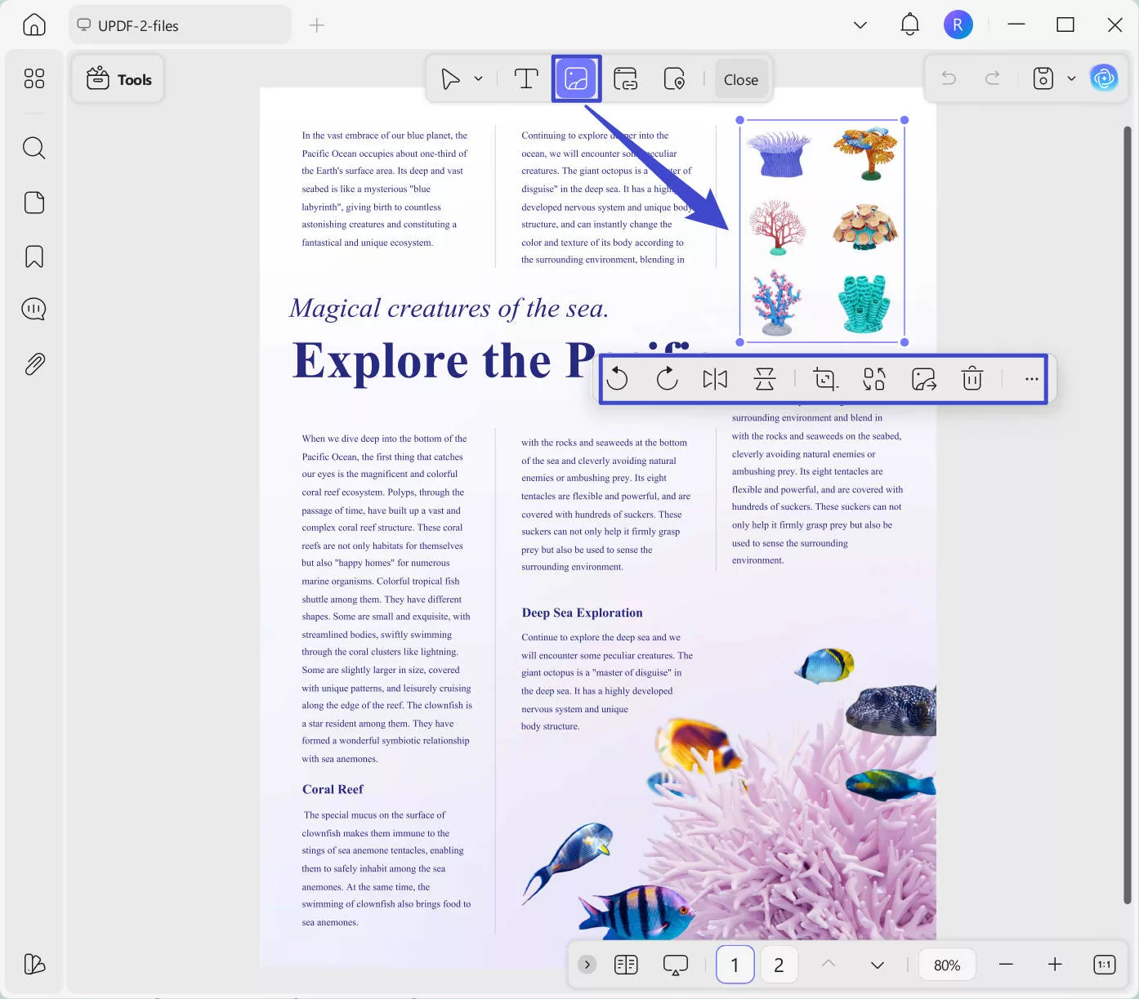The image size is (1139, 999).
Task: Start slideshow presentation mode
Action: pos(676,965)
